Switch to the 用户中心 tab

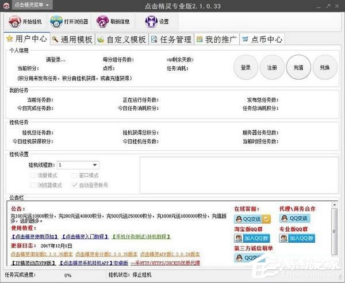27,39
